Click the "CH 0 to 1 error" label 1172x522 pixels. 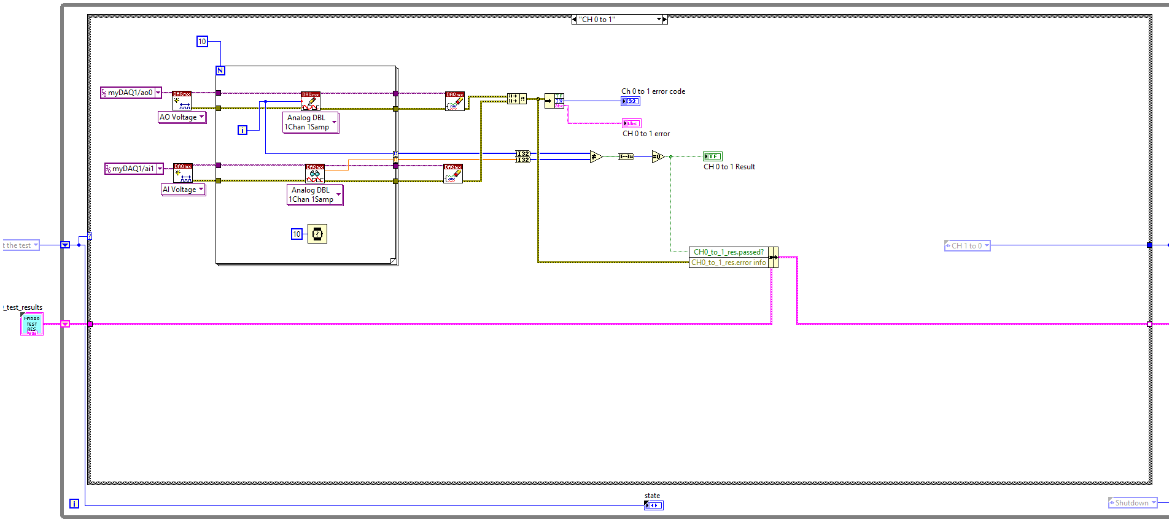point(646,134)
